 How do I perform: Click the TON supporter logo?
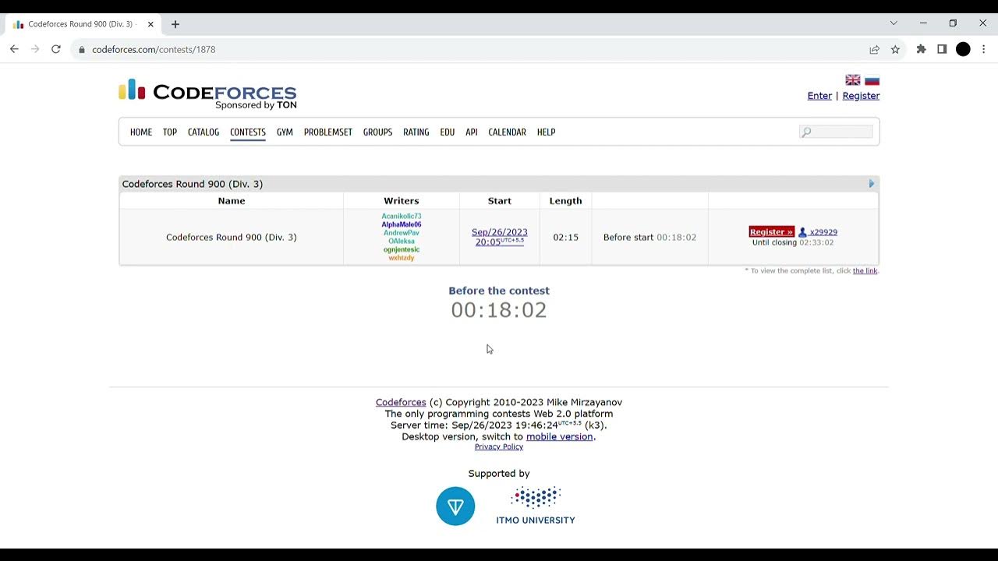tap(455, 506)
